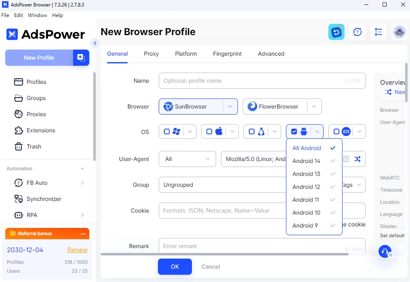Expand Linux version dropdown arrow
This screenshot has width=410, height=282.
(275, 132)
